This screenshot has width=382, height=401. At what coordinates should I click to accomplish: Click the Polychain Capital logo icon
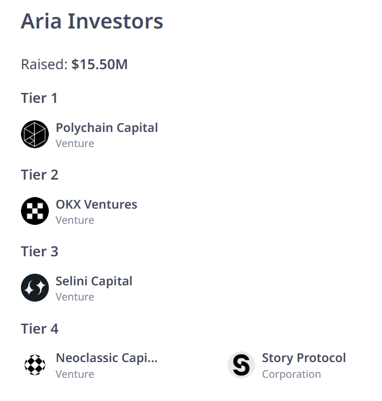tap(35, 134)
